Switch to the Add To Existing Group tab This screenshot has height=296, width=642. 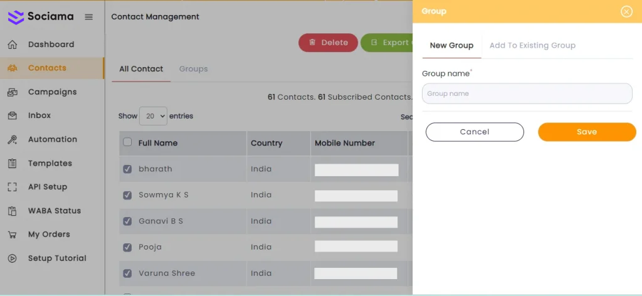coord(532,46)
